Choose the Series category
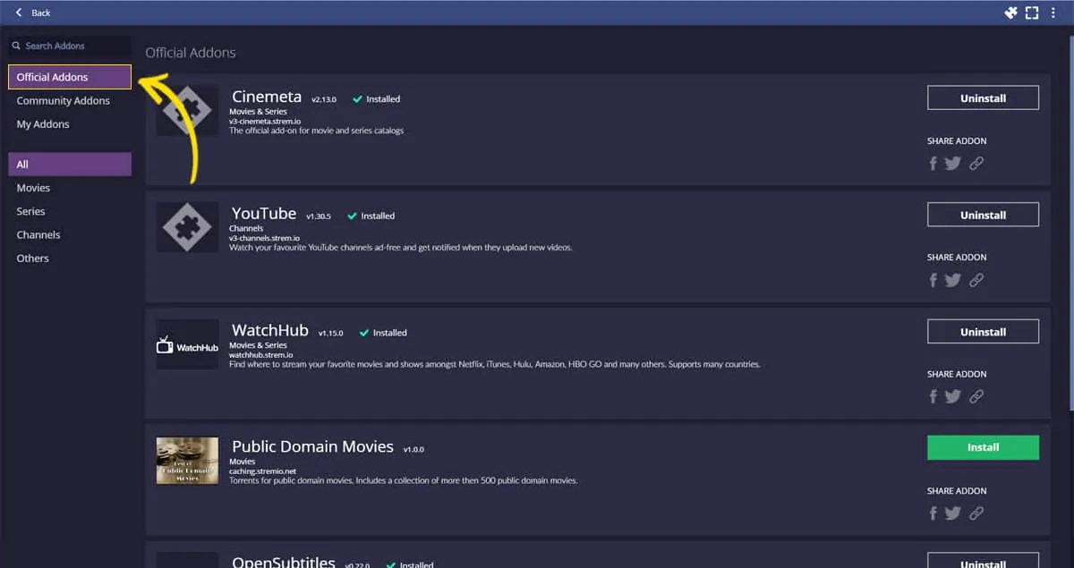The width and height of the screenshot is (1074, 568). click(30, 211)
